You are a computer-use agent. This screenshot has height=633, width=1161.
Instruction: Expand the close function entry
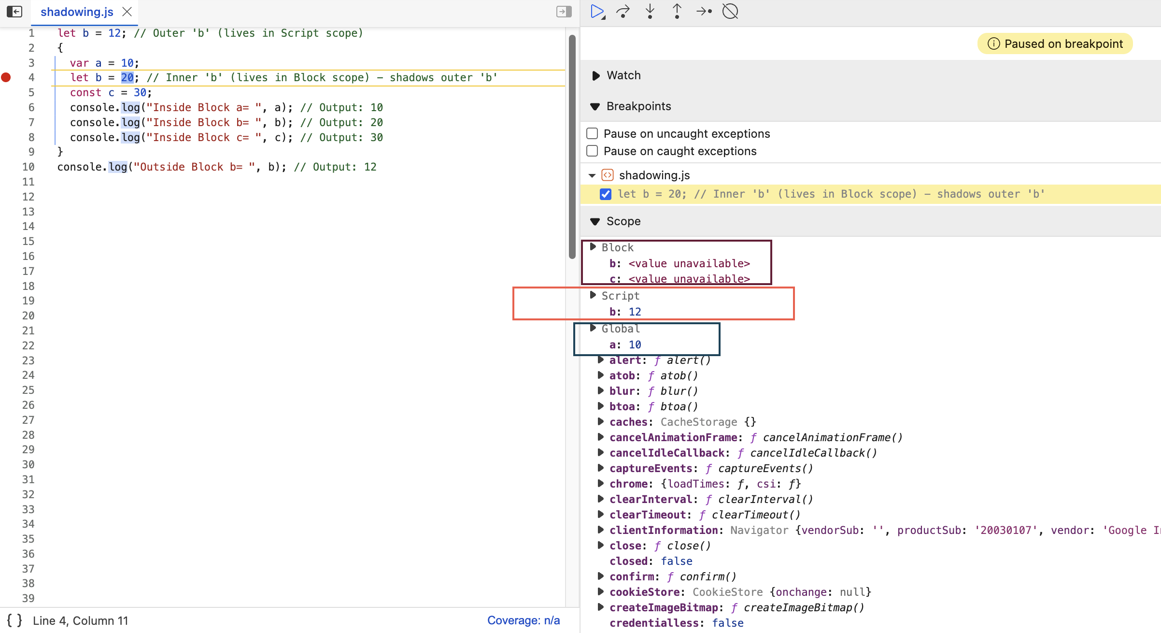click(x=601, y=545)
